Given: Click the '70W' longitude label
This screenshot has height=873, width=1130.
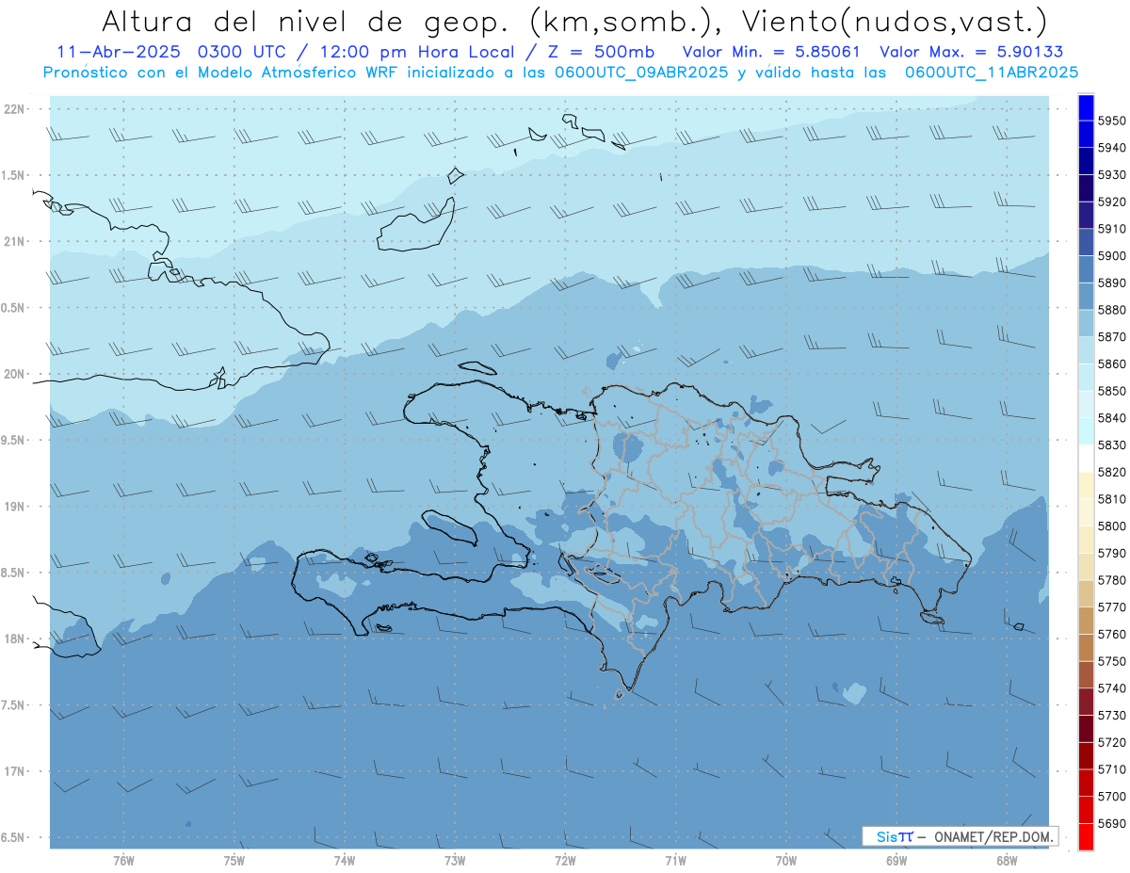Looking at the screenshot, I should tap(786, 860).
